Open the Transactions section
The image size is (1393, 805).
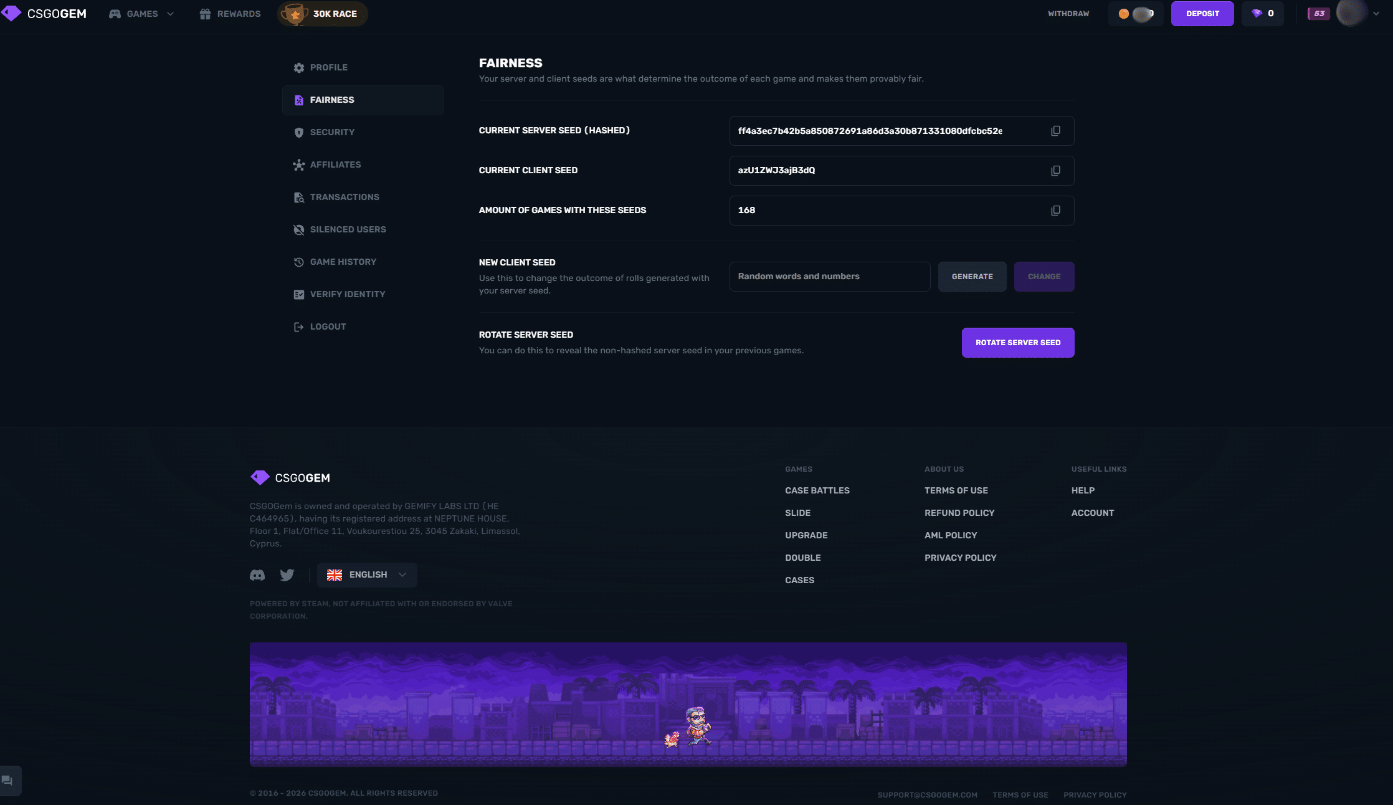[x=363, y=197]
